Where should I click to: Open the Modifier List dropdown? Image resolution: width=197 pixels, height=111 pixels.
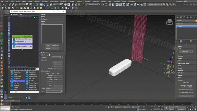pyautogui.click(x=187, y=24)
